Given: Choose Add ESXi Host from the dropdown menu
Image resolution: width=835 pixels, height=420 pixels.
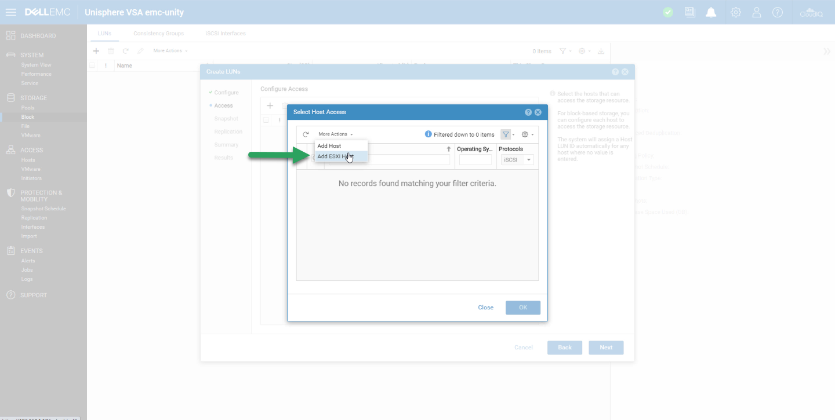Looking at the screenshot, I should pos(341,156).
